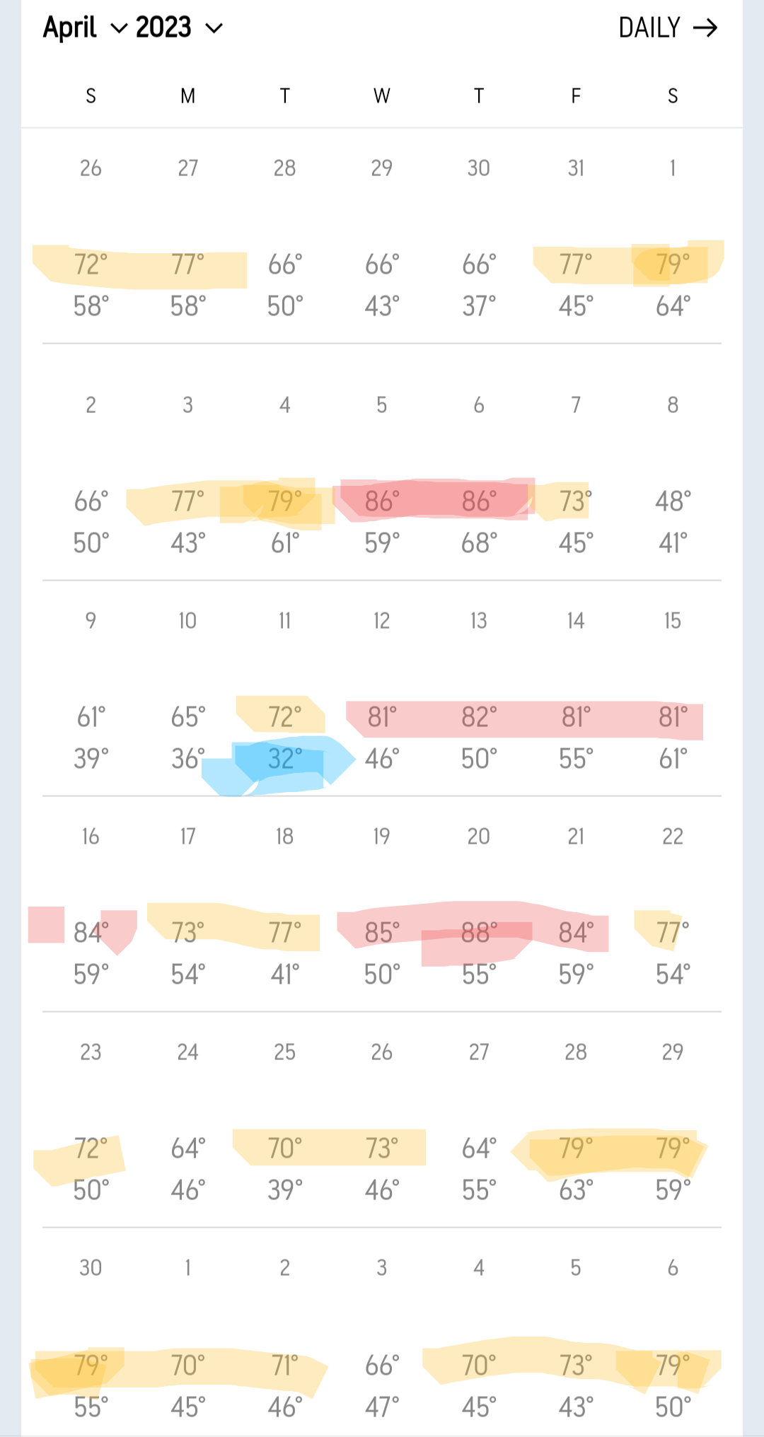Click the arrow next to DAILY
This screenshot has height=1437, width=764.
coord(705,28)
